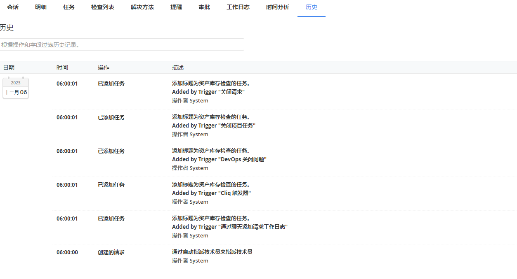This screenshot has width=517, height=279.
Task: Click the 操作 column header
Action: point(104,67)
